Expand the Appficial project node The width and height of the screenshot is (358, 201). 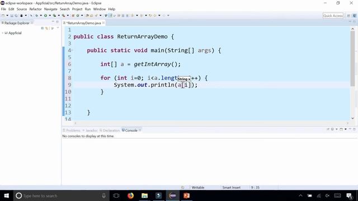click(2, 33)
